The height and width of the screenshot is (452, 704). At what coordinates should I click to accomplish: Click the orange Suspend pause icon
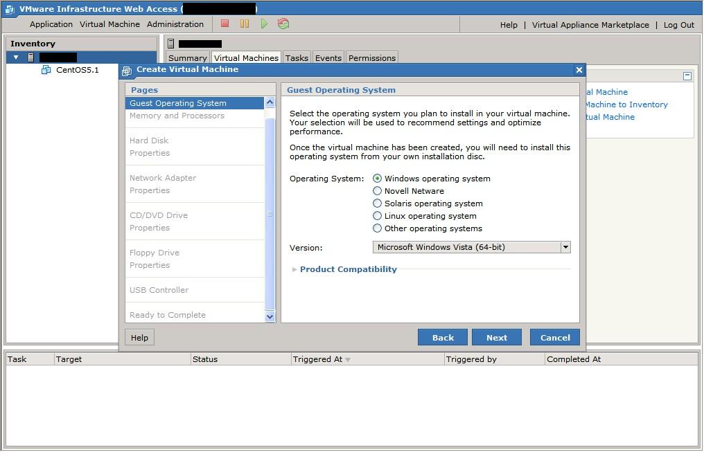[244, 24]
